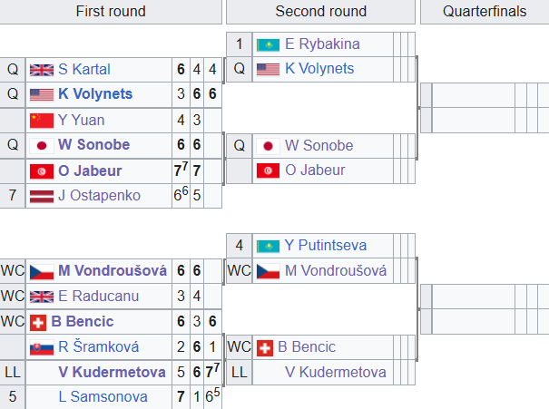Click Japan flag by first-round W Sonobe
The width and height of the screenshot is (549, 409).
42,145
